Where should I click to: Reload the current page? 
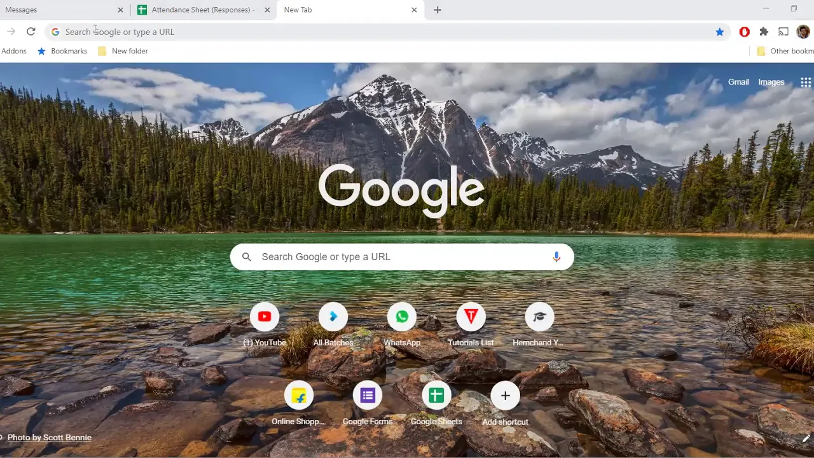(x=31, y=32)
